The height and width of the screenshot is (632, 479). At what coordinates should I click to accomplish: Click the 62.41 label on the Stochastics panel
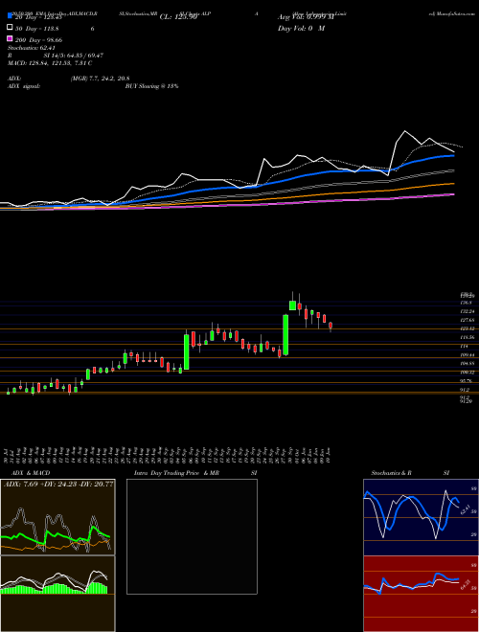click(466, 509)
